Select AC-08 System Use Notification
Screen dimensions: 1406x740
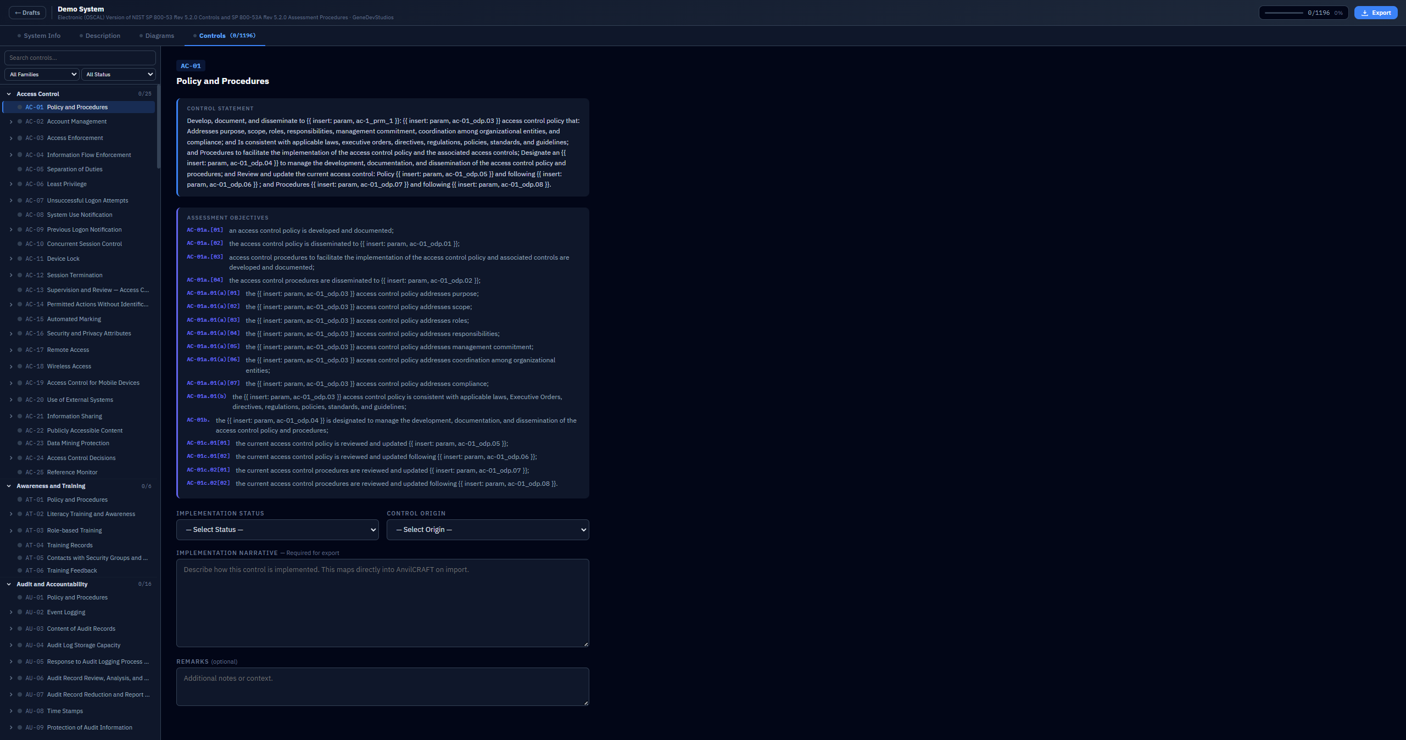pos(79,215)
